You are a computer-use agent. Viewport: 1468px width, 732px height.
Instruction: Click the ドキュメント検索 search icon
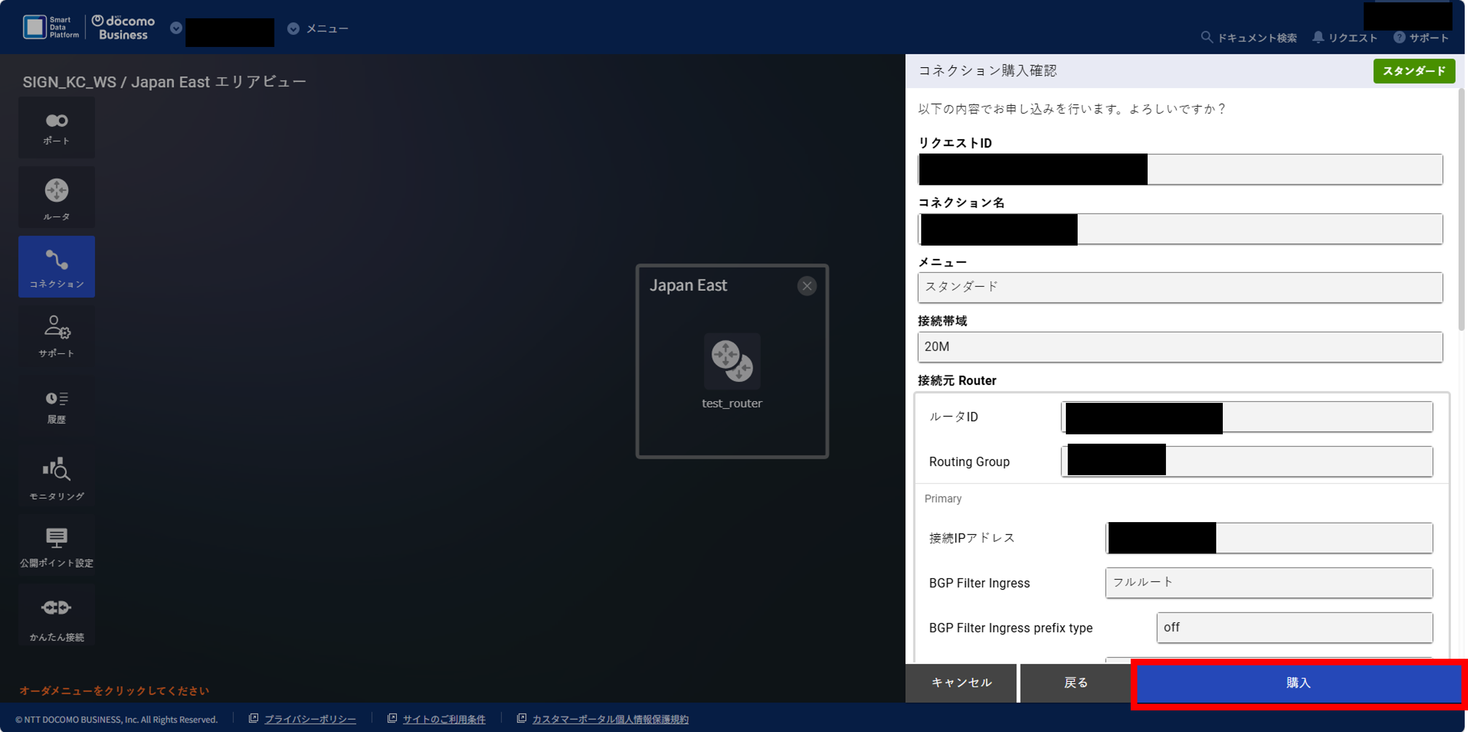tap(1206, 38)
